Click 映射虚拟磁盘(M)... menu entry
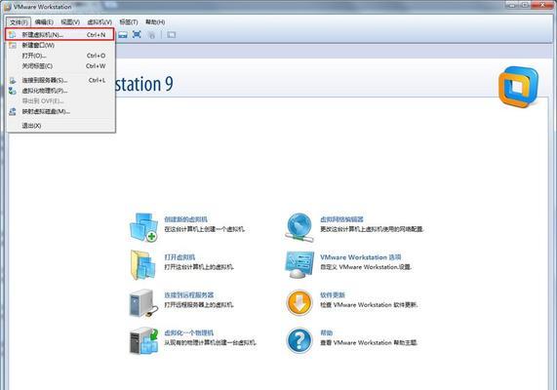 60,111
